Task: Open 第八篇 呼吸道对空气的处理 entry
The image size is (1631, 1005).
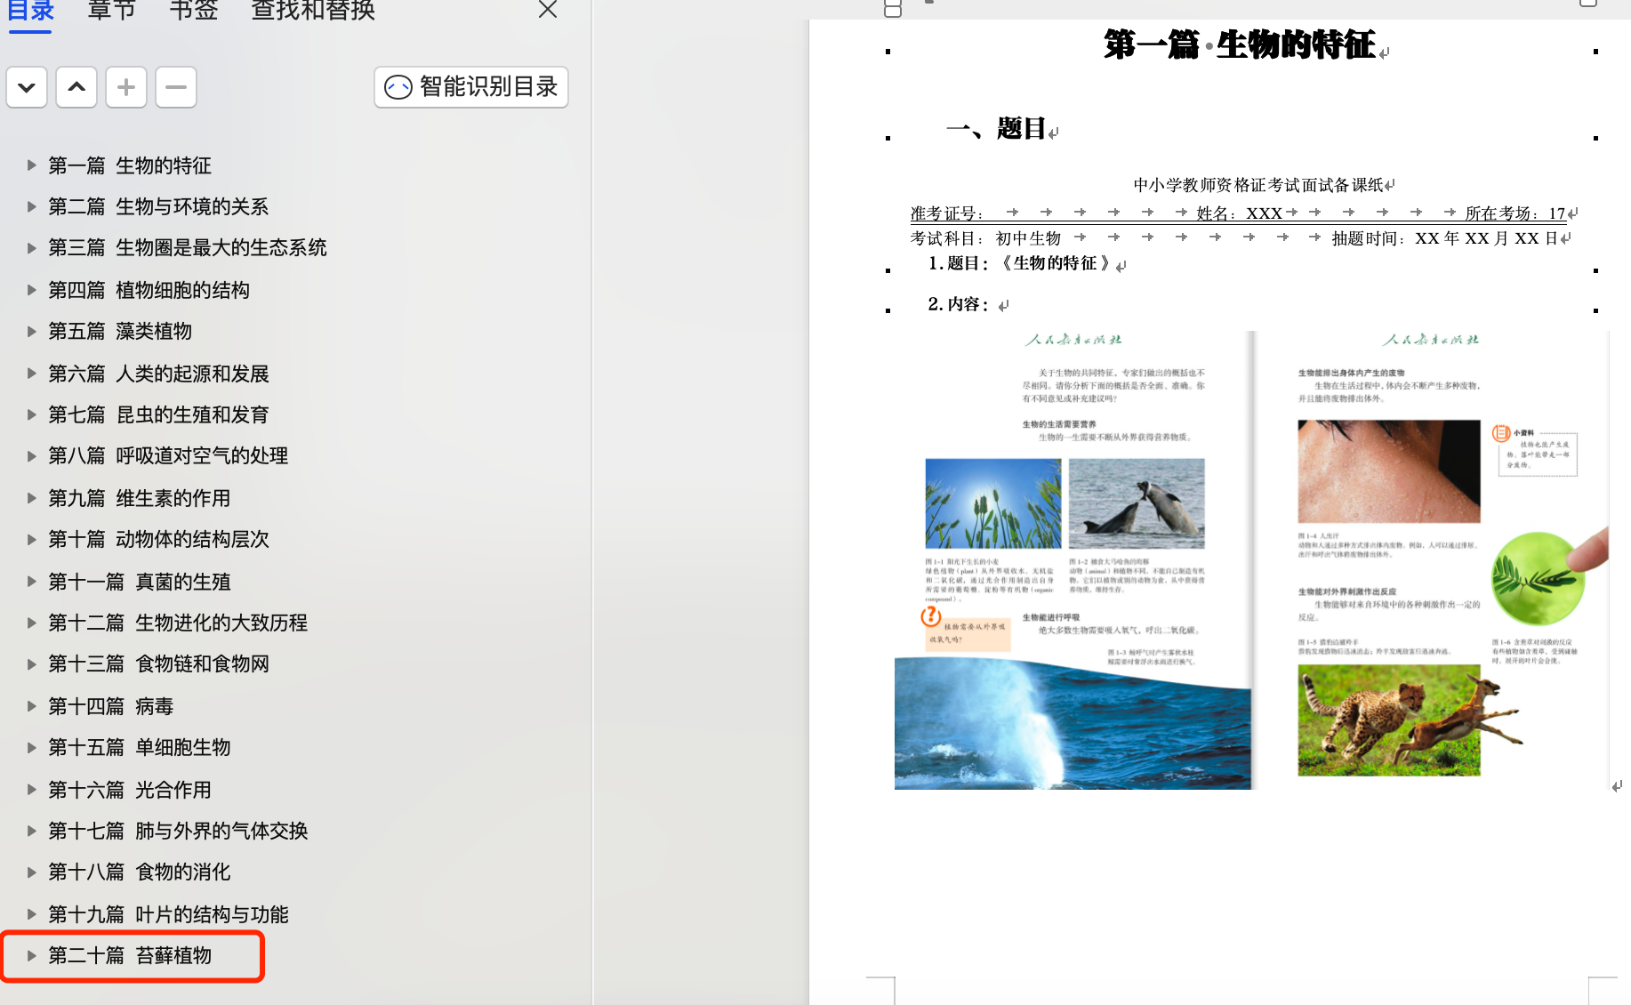Action: [167, 456]
